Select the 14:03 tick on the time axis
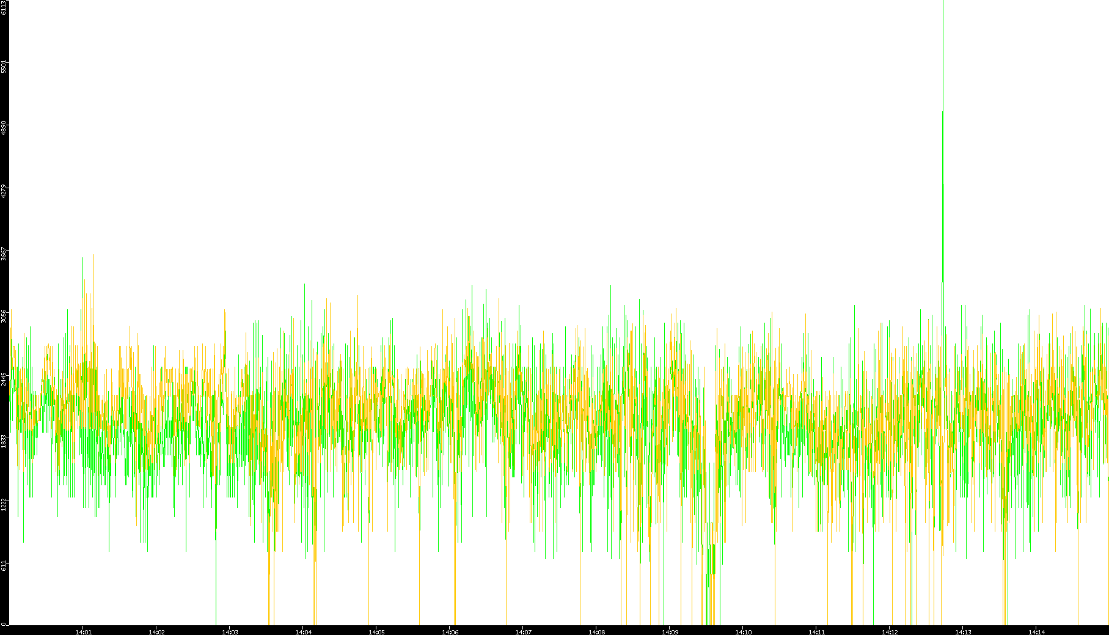 [230, 631]
